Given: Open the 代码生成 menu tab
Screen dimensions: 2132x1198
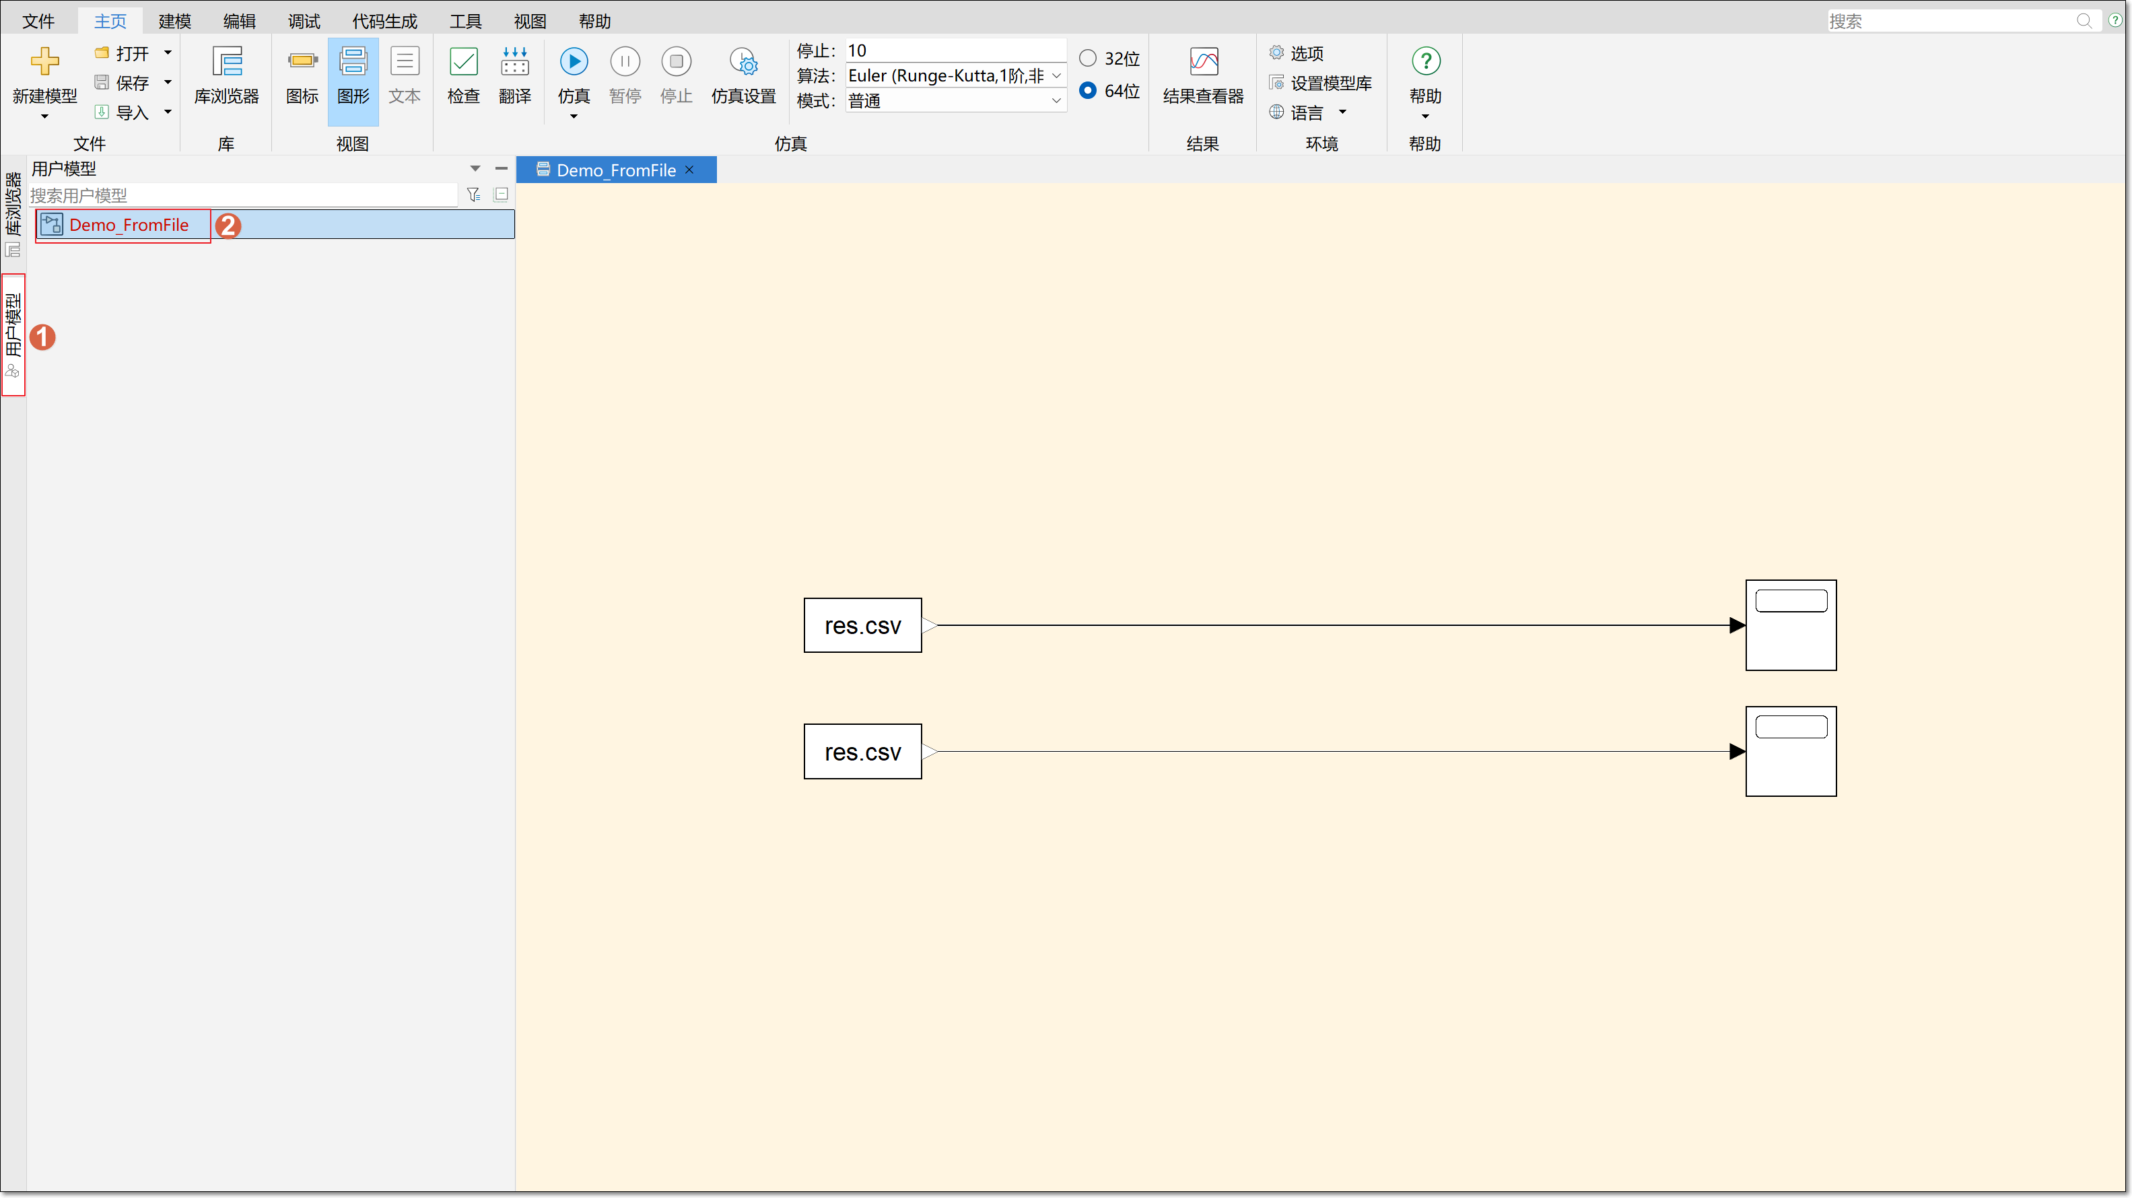Looking at the screenshot, I should pos(384,21).
